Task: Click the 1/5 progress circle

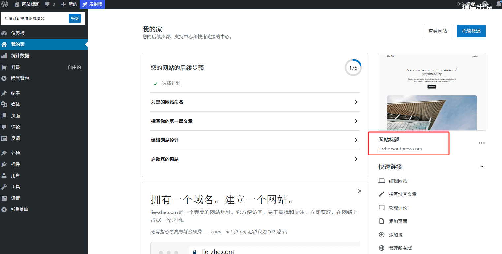Action: pyautogui.click(x=353, y=68)
